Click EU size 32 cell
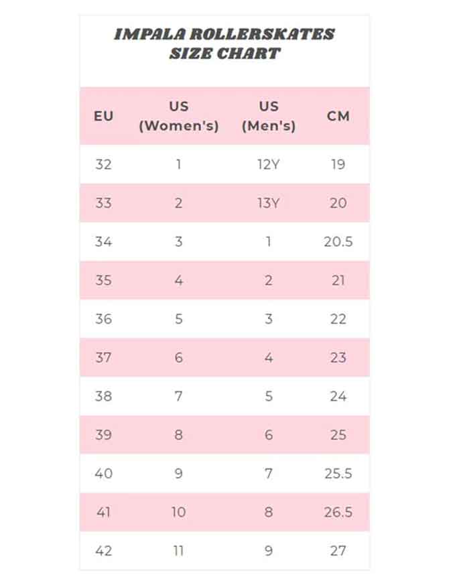Screen dimensions: 449x583 pyautogui.click(x=103, y=164)
